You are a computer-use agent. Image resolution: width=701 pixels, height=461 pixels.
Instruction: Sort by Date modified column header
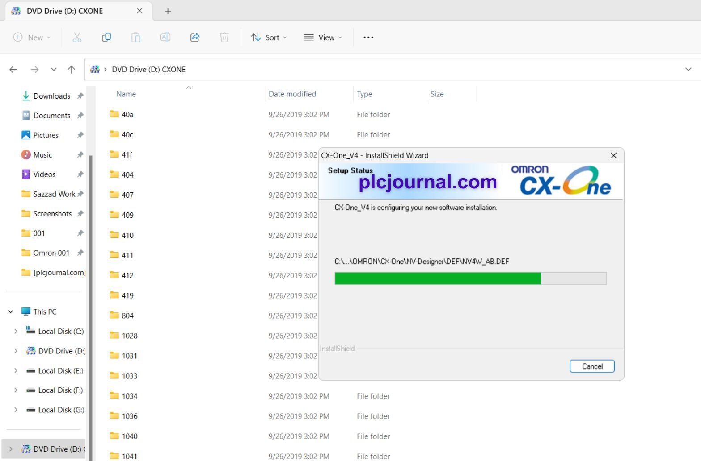pos(292,94)
